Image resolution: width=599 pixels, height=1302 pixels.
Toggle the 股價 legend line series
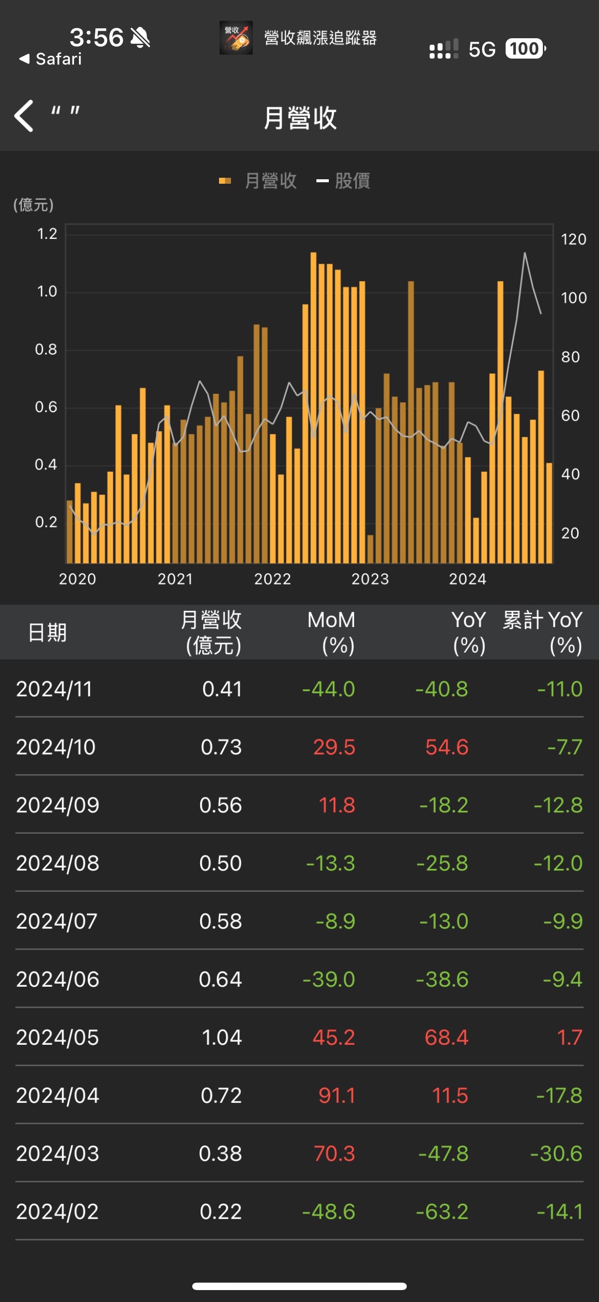(352, 181)
